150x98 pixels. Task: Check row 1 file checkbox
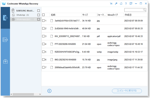[x=43, y=21]
